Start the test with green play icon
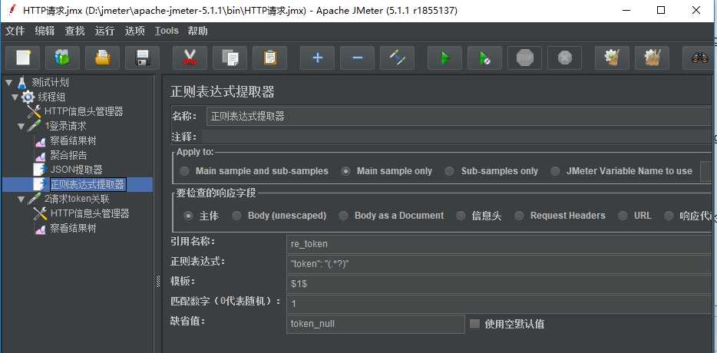717x353 pixels. pyautogui.click(x=444, y=58)
